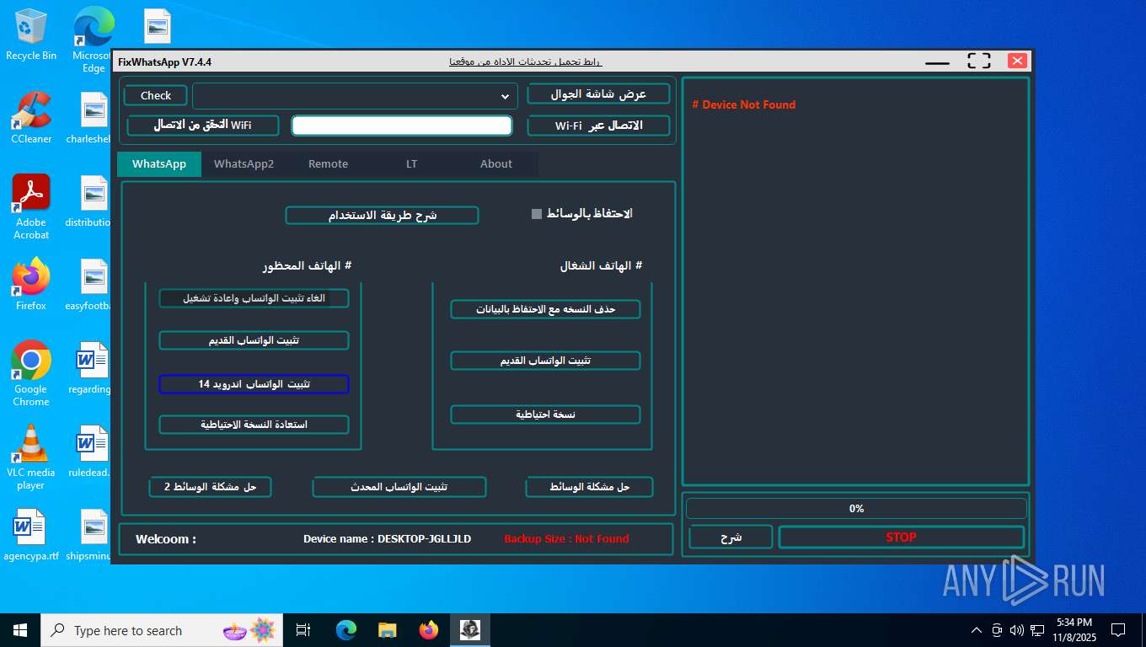Viewport: 1146px width, 647px height.
Task: Click the red STOP button
Action: (901, 537)
